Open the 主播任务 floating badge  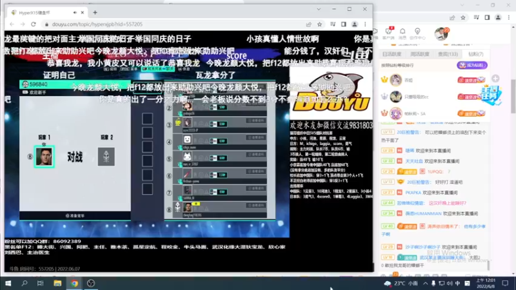pos(491,95)
